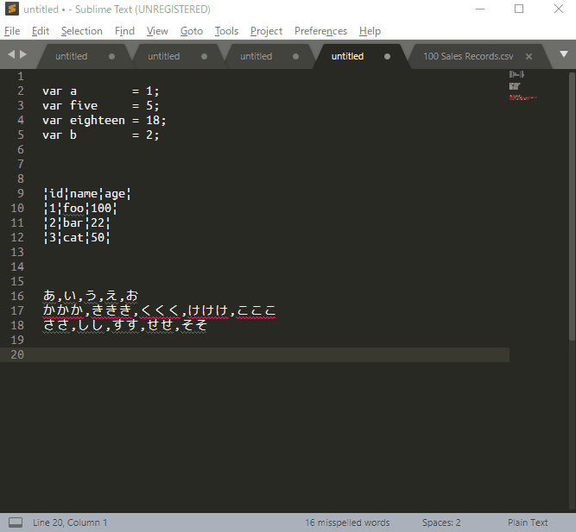Open the Project menu
This screenshot has width=576, height=532.
(266, 31)
